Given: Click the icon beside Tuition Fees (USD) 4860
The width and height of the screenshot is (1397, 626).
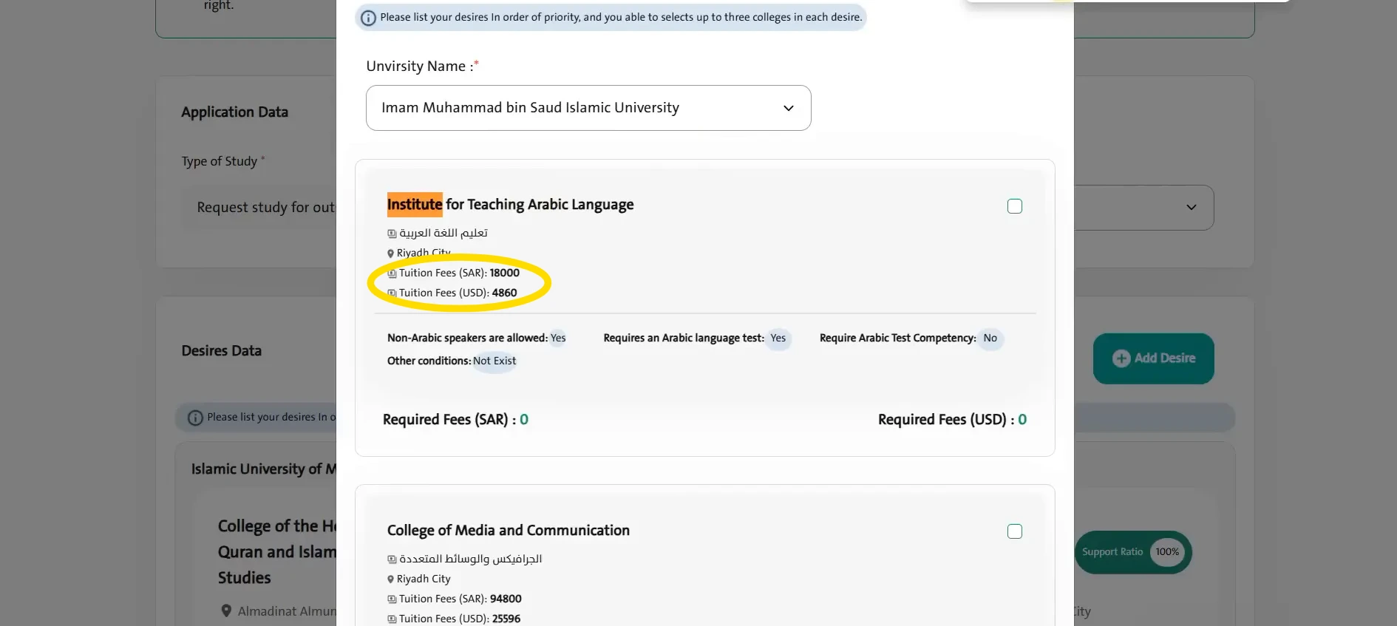Looking at the screenshot, I should click(x=392, y=293).
